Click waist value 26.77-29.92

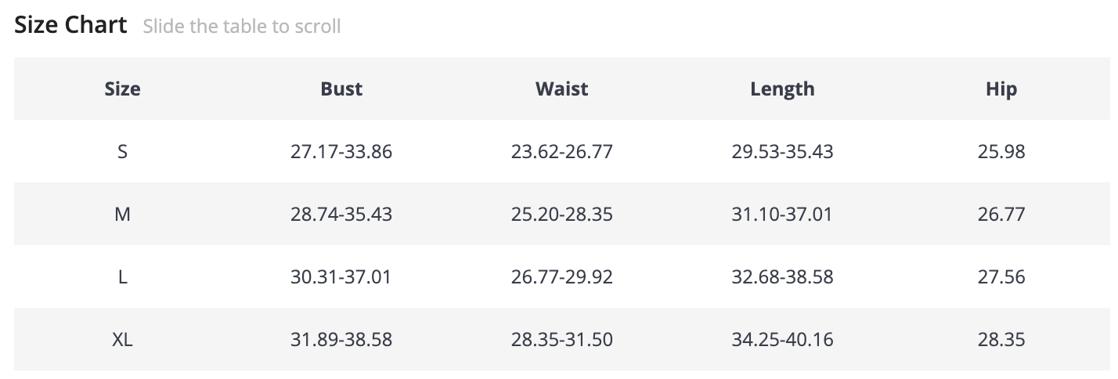(x=561, y=277)
